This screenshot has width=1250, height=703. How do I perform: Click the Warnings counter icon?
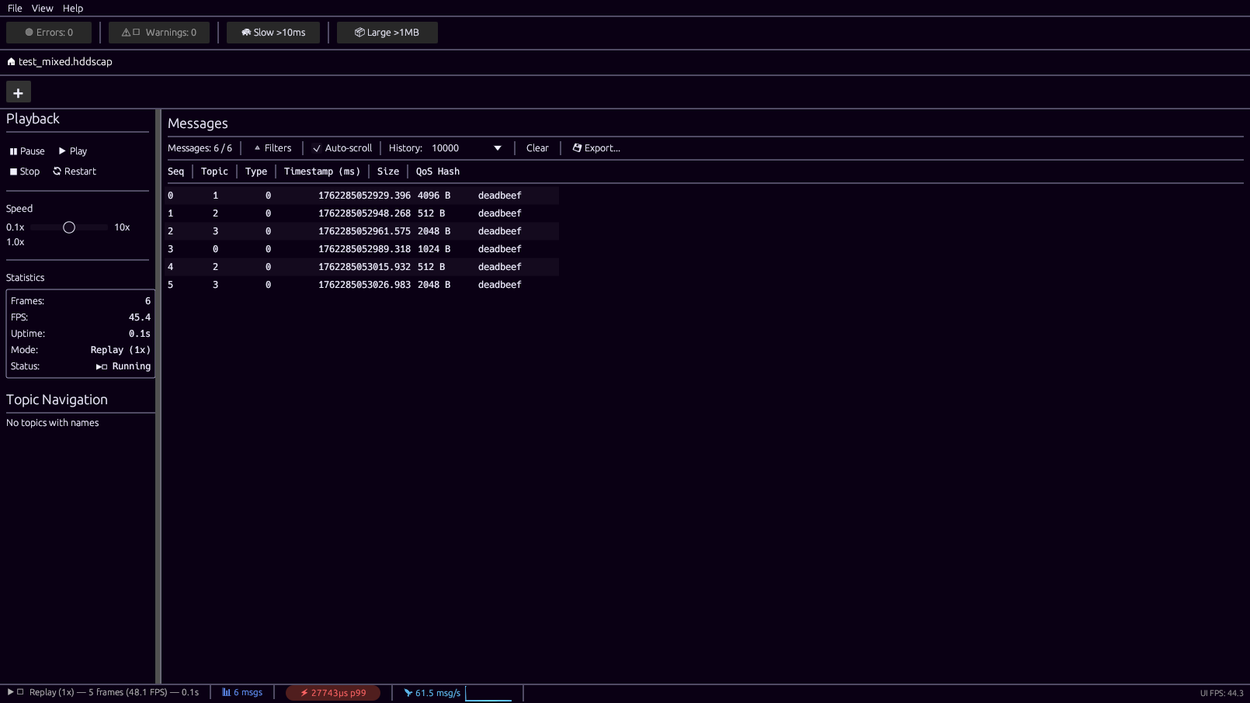click(125, 33)
